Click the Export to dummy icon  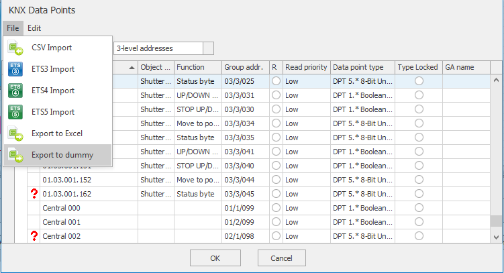coord(15,155)
